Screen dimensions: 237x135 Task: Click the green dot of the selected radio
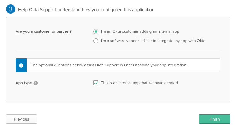(96, 31)
